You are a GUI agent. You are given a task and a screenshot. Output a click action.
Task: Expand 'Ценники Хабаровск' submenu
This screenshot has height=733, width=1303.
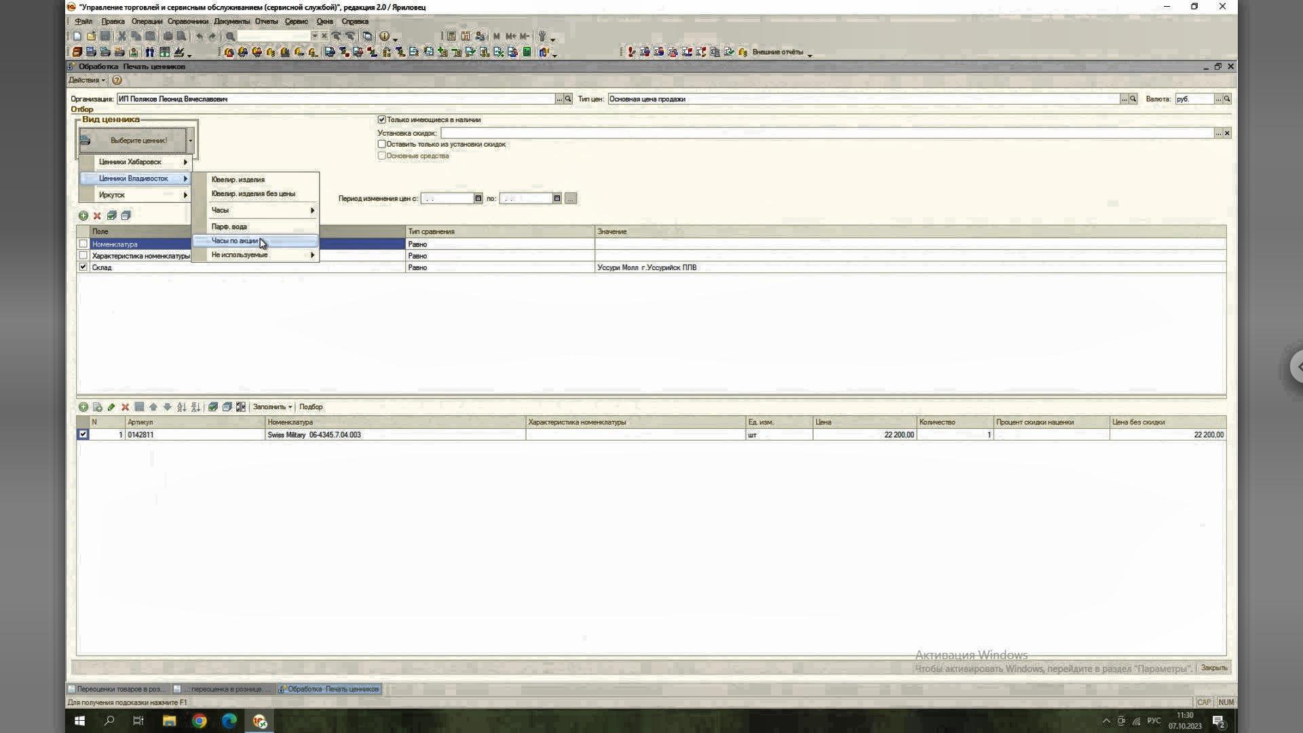click(x=136, y=162)
